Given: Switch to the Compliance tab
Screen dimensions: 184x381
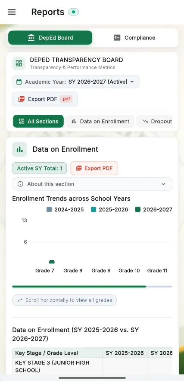Looking at the screenshot, I should [x=134, y=38].
